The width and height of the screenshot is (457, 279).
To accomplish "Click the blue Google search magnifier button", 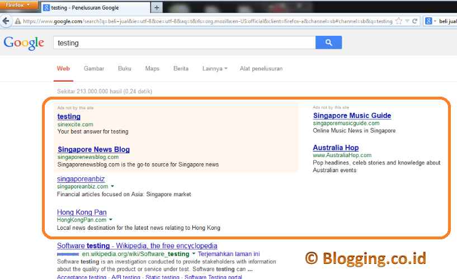I will 328,42.
